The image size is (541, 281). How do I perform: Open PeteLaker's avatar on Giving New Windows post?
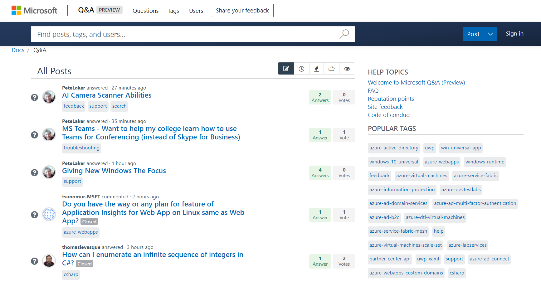[x=49, y=172]
